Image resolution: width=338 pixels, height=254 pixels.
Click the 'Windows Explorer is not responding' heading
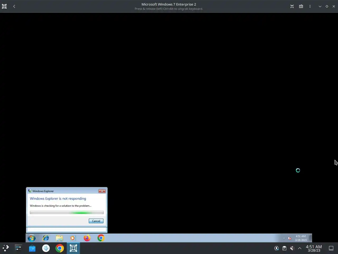(x=58, y=198)
